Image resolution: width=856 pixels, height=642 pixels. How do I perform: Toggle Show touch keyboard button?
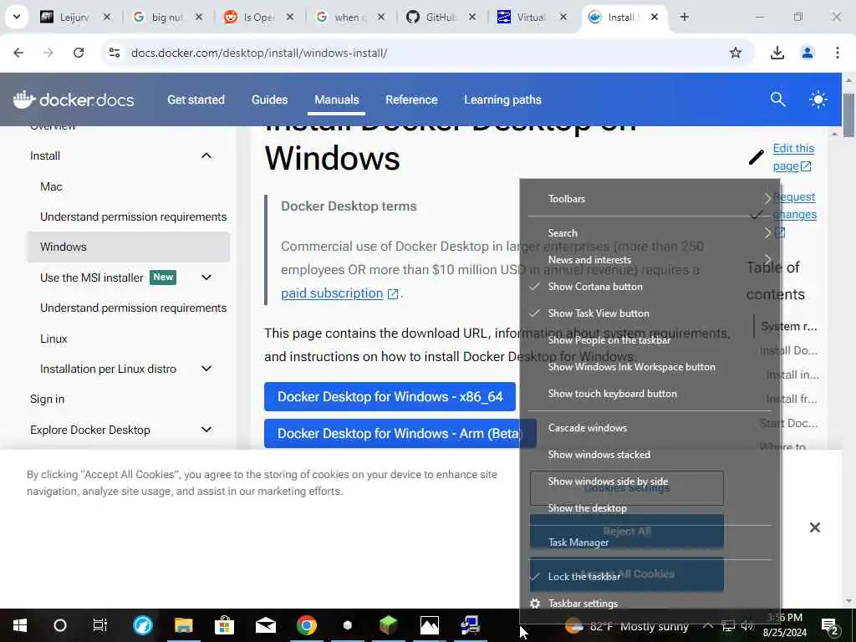pyautogui.click(x=650, y=394)
